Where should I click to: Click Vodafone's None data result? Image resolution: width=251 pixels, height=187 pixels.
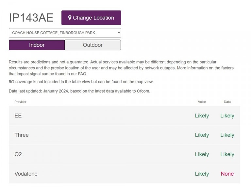click(x=227, y=174)
